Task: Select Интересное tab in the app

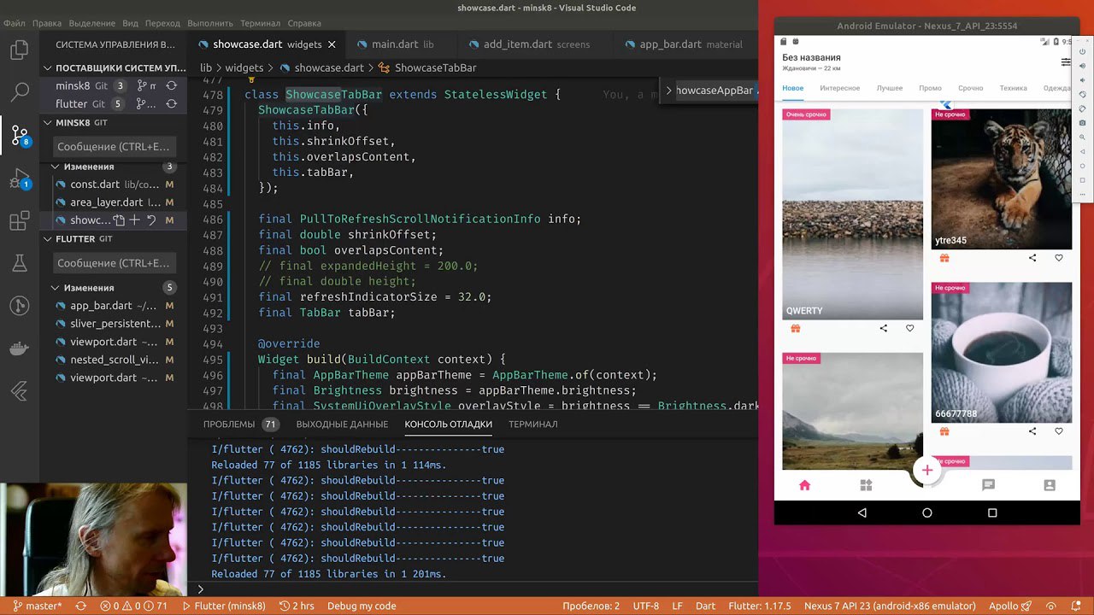Action: point(839,88)
